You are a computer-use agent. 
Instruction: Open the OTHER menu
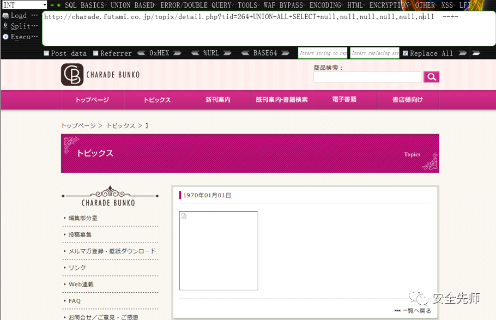[x=426, y=5]
